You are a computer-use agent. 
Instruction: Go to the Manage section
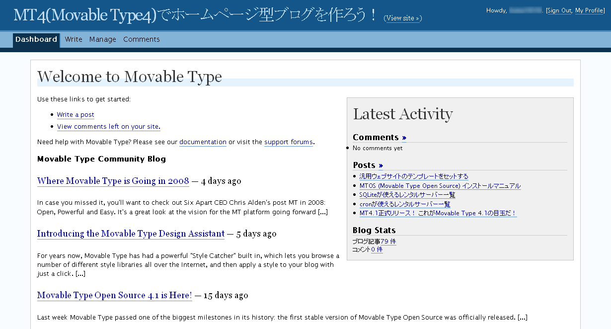[103, 40]
